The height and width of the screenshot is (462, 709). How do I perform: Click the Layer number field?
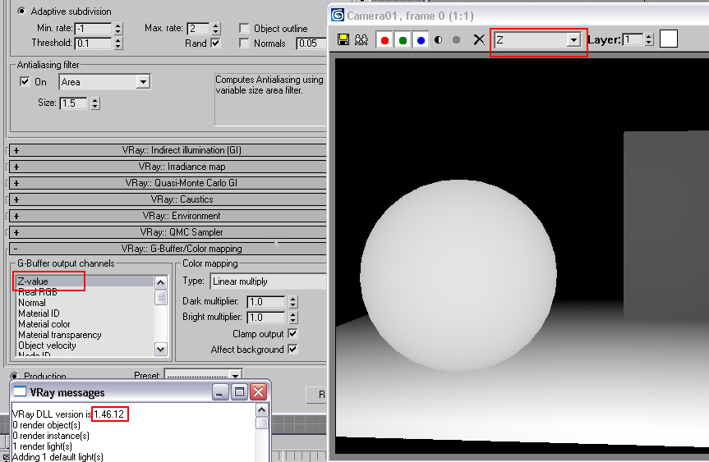pyautogui.click(x=633, y=39)
